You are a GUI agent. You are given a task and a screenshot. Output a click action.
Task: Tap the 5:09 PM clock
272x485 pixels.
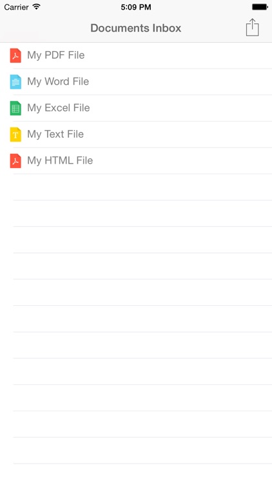tap(136, 7)
